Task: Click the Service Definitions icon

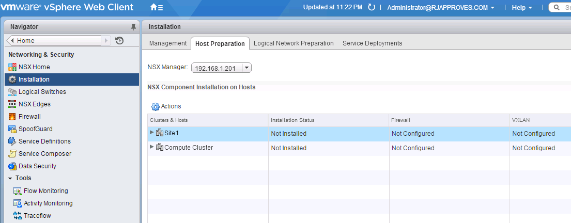Action: [x=12, y=141]
